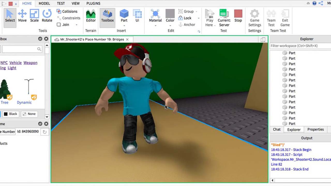Viewport: 331px width, 186px height.
Task: Open the MODEL ribbon tab
Action: coord(44,3)
